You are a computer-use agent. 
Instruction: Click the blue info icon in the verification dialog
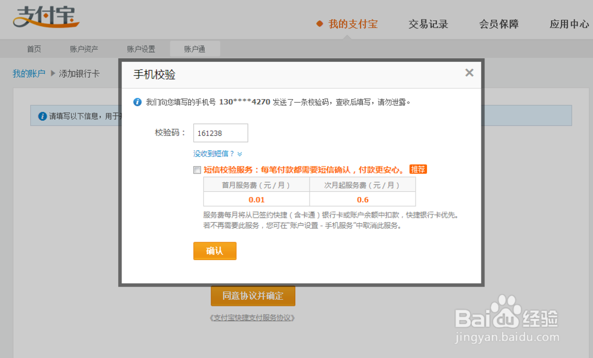pos(138,102)
